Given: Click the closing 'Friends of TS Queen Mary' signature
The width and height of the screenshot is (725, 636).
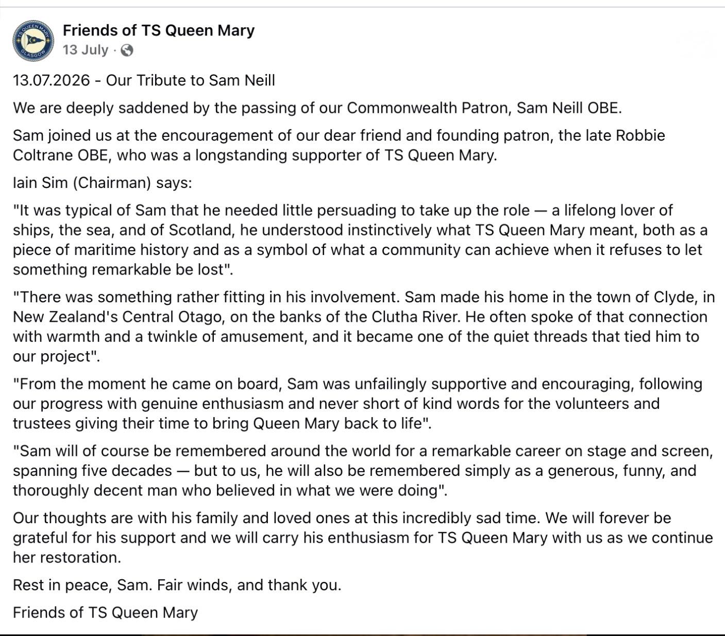Looking at the screenshot, I should click(x=105, y=613).
